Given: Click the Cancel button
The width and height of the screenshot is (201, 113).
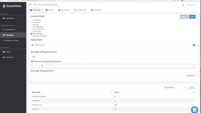Looking at the screenshot, I should click(x=184, y=17).
